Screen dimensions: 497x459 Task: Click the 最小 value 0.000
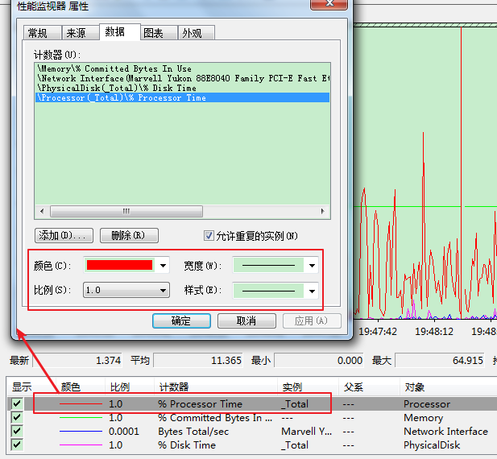pyautogui.click(x=319, y=360)
